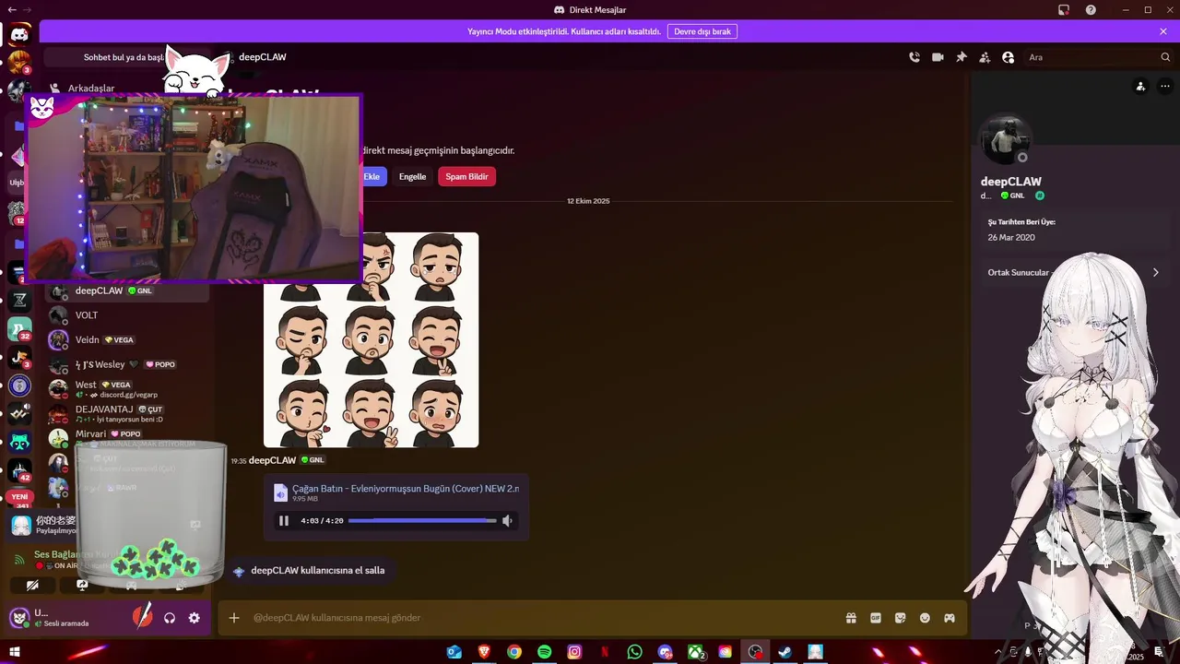Click the user avatar in user panel
Screen dimensions: 1180x664
coord(19,617)
